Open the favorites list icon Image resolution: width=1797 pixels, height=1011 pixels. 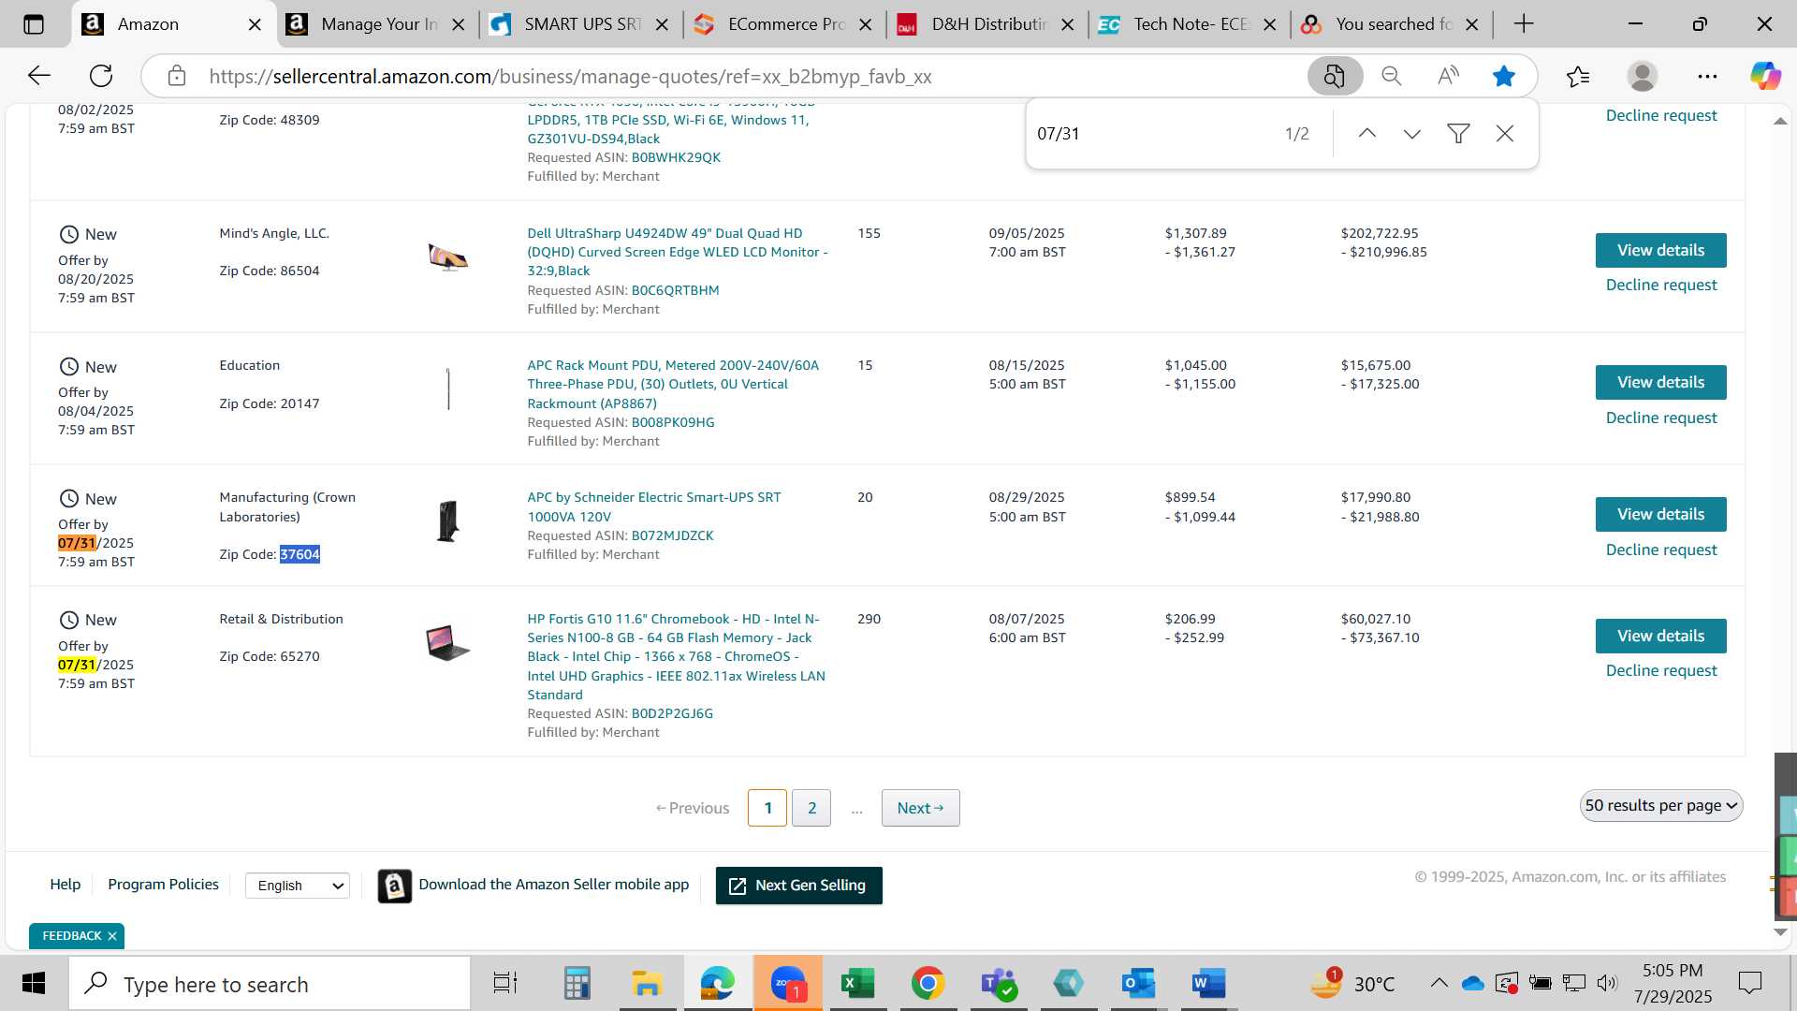click(1578, 76)
